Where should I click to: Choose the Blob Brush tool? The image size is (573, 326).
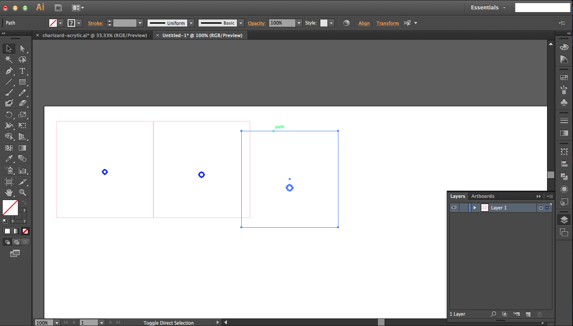[9, 103]
